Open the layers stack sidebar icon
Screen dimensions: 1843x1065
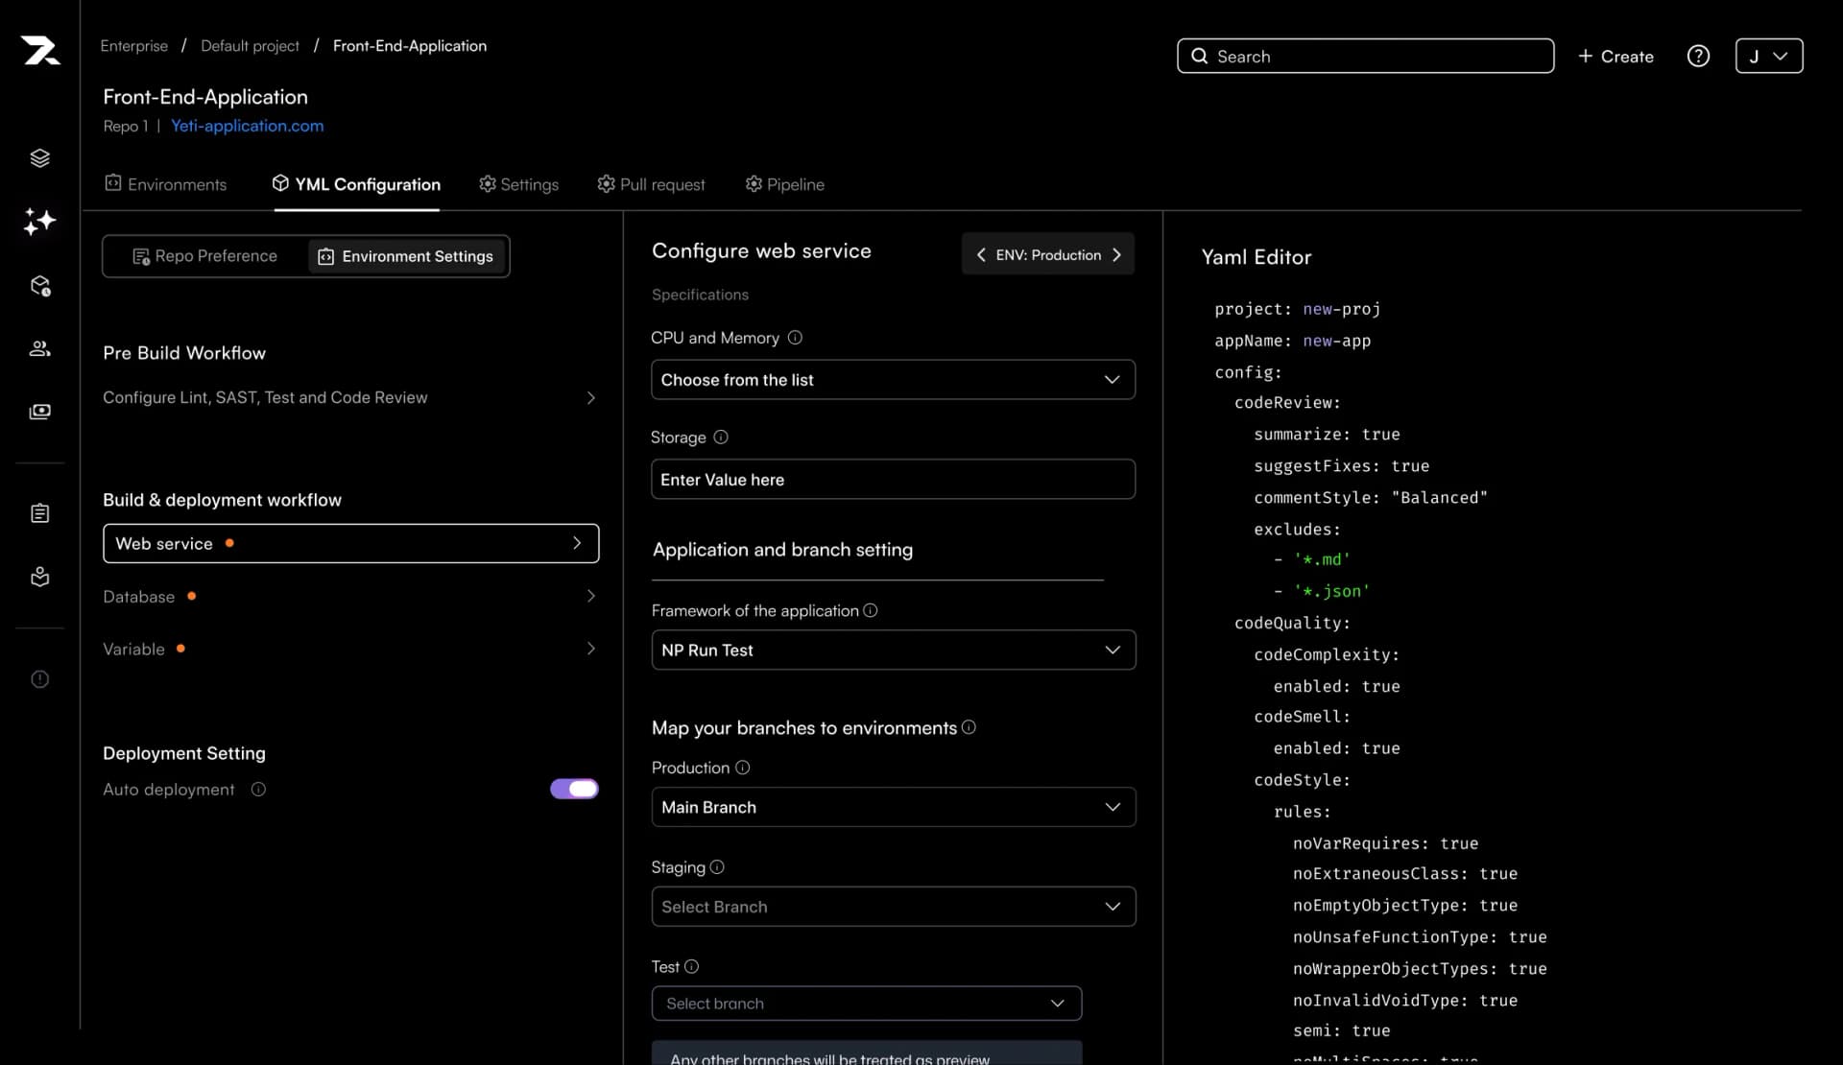point(39,158)
